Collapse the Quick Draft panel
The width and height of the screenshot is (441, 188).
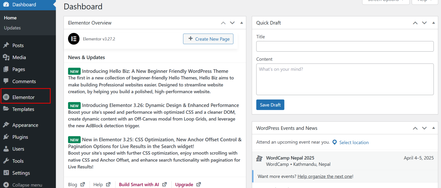coord(434,23)
